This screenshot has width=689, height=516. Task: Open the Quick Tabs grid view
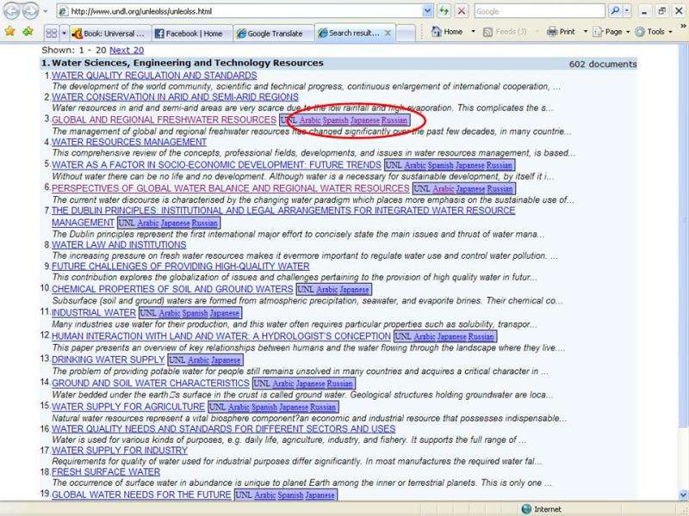(x=52, y=33)
